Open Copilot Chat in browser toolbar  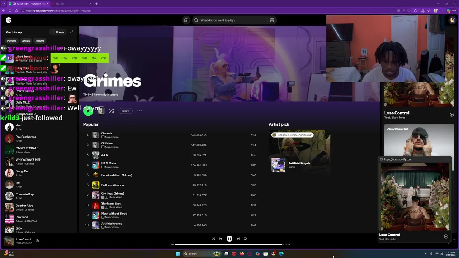451,11
